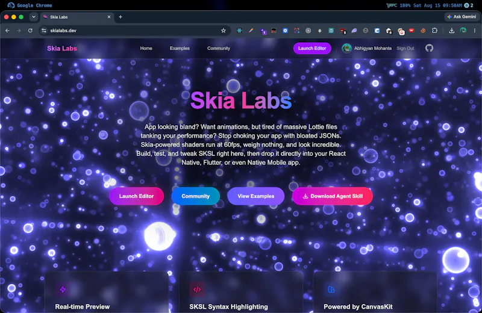Click the large Skia Labs hero title
Viewport: 482px width, 313px height.
click(x=241, y=101)
